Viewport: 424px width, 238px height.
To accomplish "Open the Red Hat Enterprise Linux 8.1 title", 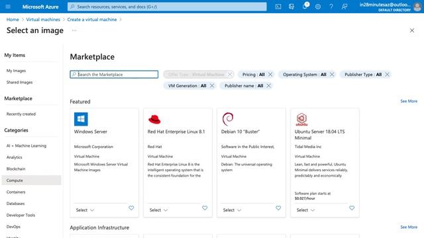I will pyautogui.click(x=176, y=132).
